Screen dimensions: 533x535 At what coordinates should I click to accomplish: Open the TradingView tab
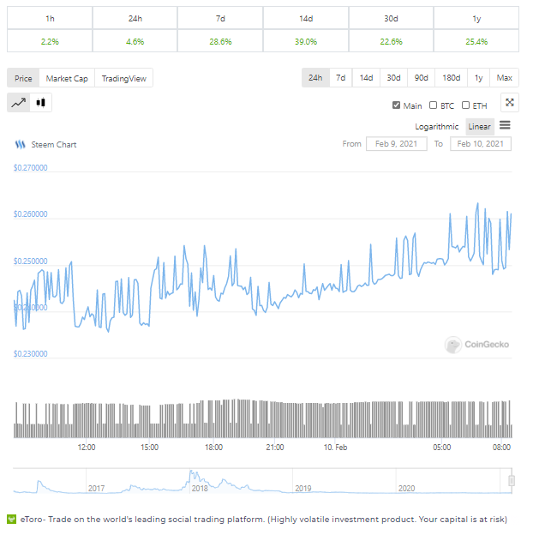pos(123,78)
